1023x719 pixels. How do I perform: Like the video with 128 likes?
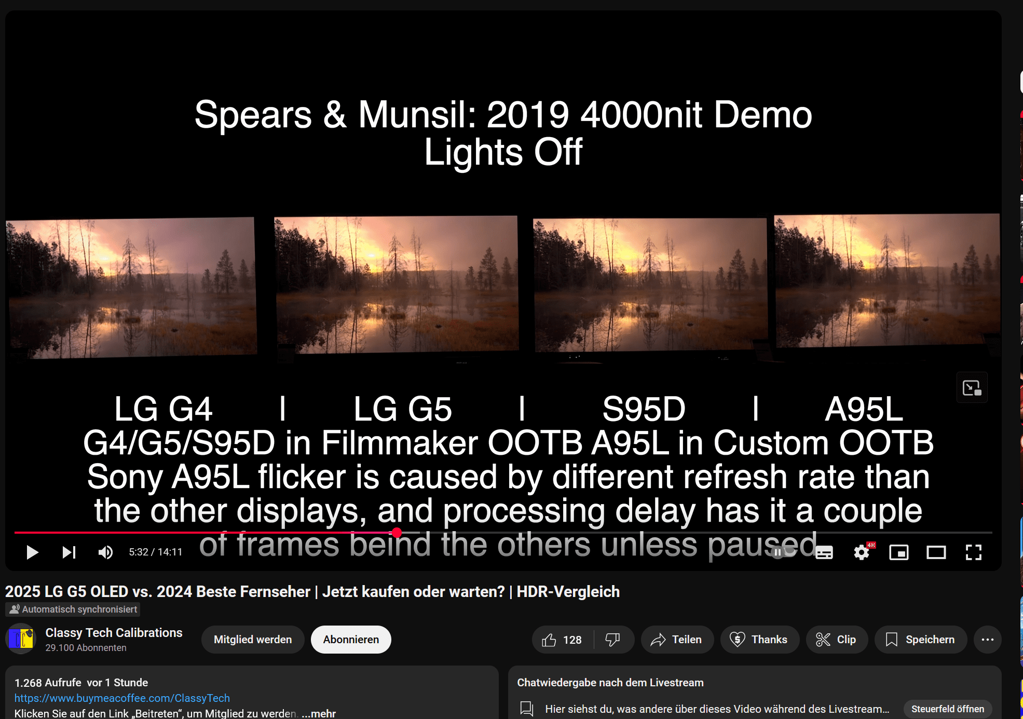click(563, 640)
